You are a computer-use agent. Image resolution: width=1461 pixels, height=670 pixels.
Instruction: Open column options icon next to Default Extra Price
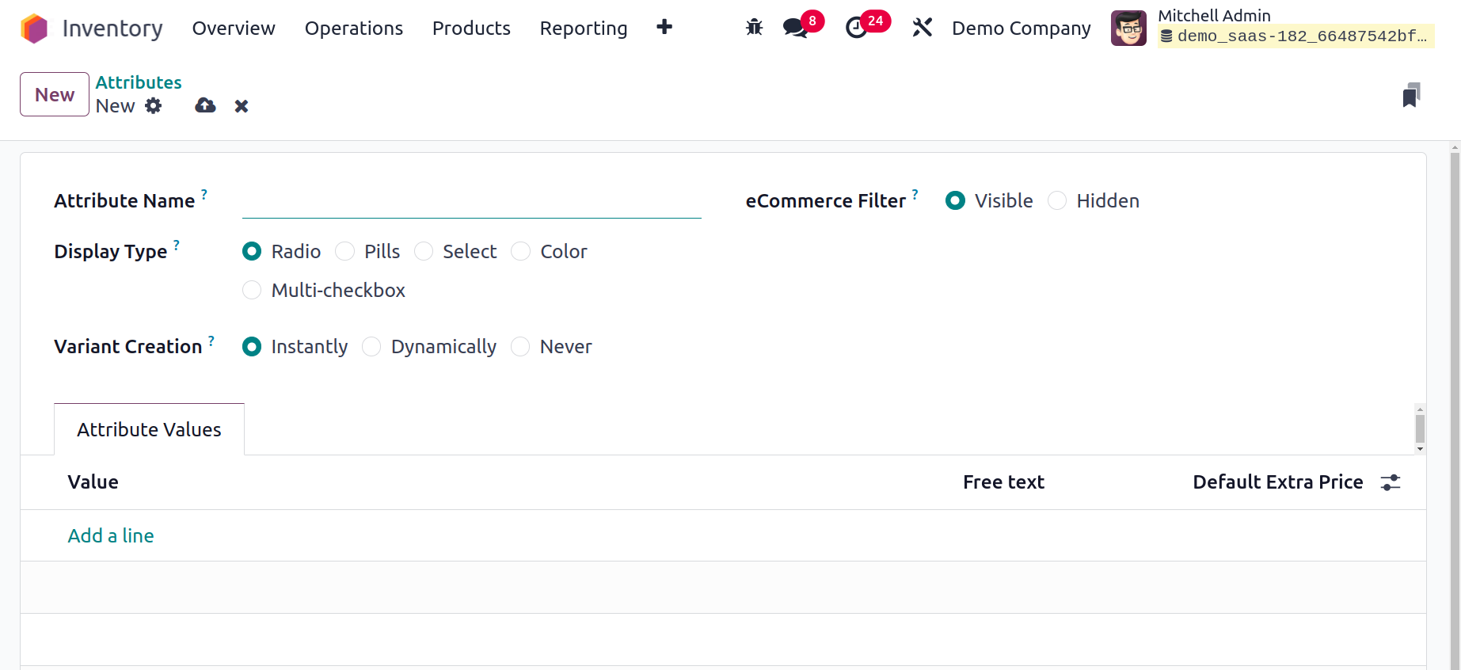tap(1391, 482)
